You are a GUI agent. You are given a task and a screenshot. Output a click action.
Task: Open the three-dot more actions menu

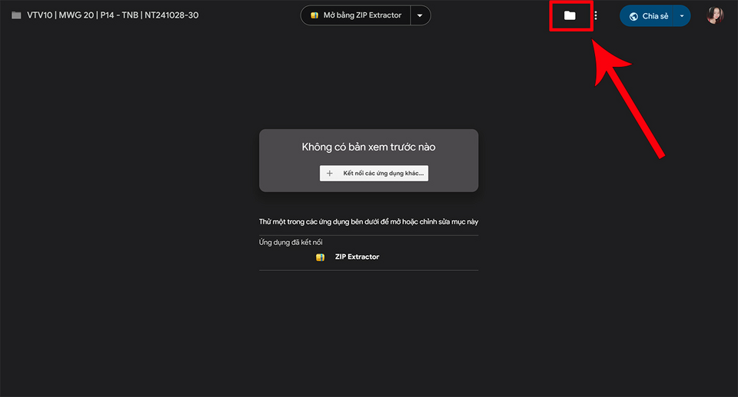[x=596, y=15]
